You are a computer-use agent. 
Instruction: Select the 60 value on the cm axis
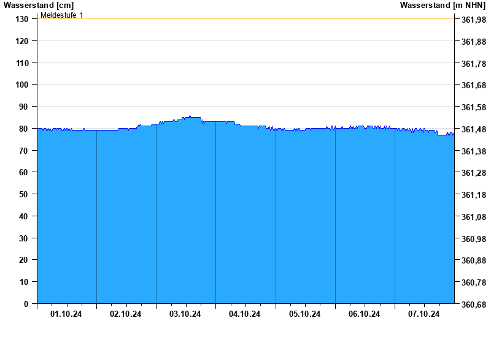tap(23, 172)
